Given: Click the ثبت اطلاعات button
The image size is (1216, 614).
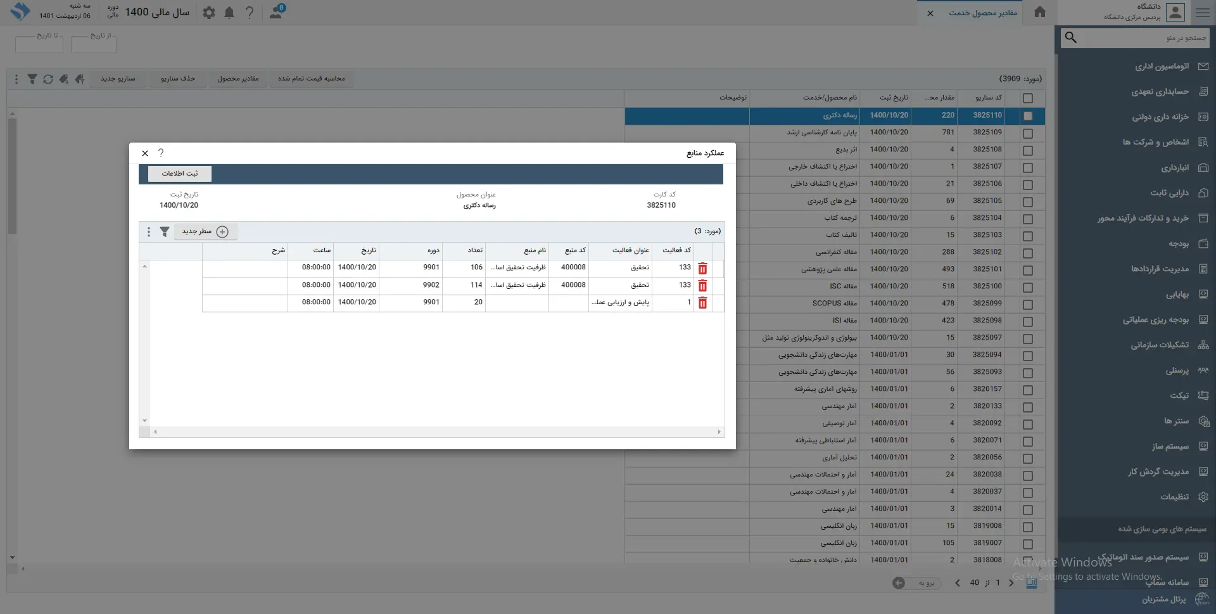Looking at the screenshot, I should [x=180, y=174].
